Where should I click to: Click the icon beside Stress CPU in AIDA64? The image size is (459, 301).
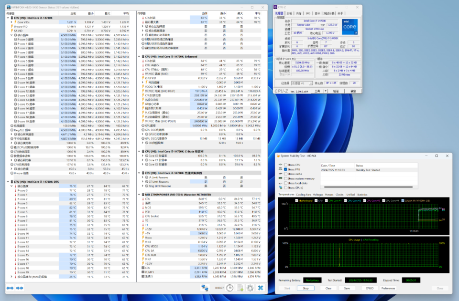(x=281, y=165)
